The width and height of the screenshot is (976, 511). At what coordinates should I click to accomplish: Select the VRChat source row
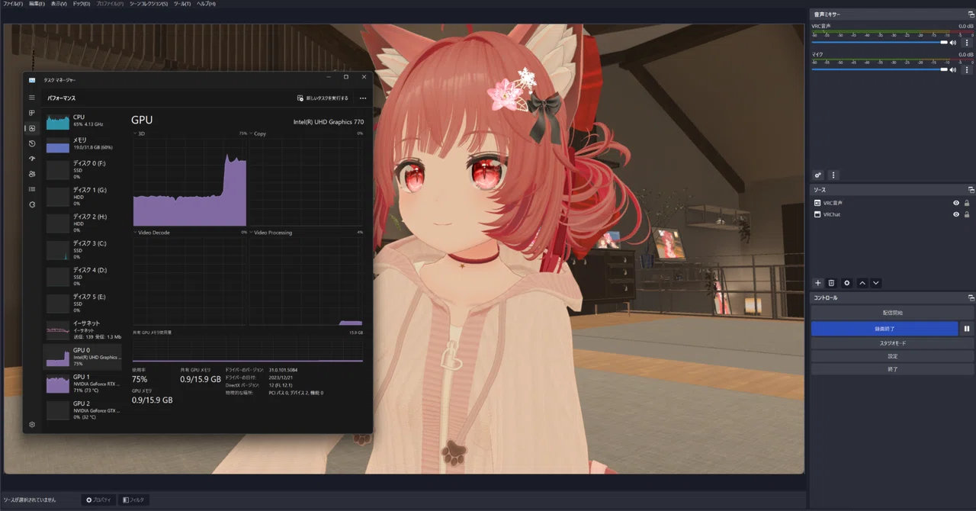892,214
